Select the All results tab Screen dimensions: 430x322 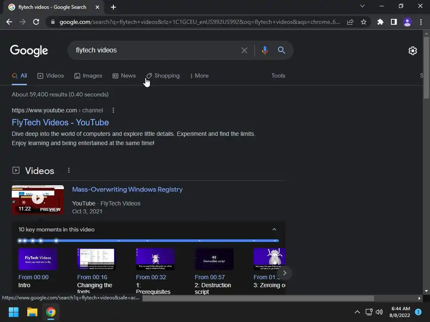point(19,76)
